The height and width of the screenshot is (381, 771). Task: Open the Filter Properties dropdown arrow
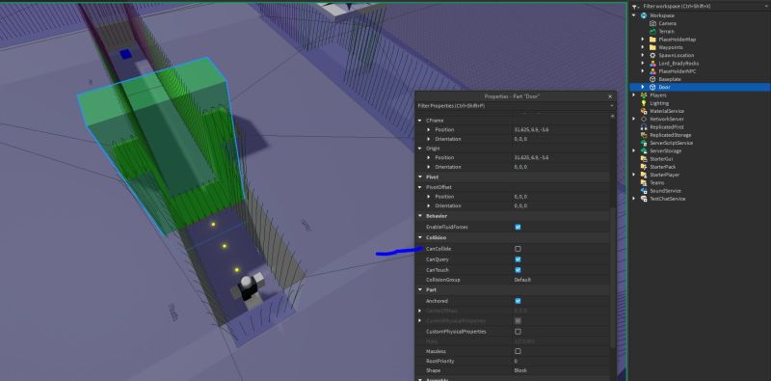pos(612,106)
